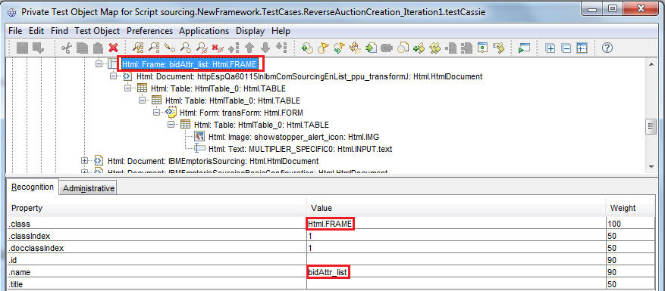Select Html: Text: MULTIPLIER_SPECIFIC0 tree item

point(300,149)
